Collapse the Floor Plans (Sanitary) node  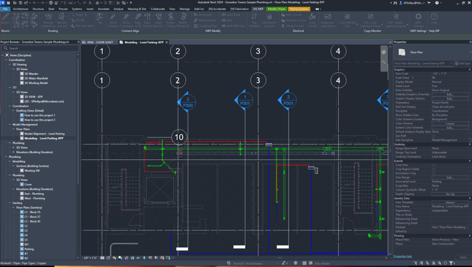click(x=13, y=208)
